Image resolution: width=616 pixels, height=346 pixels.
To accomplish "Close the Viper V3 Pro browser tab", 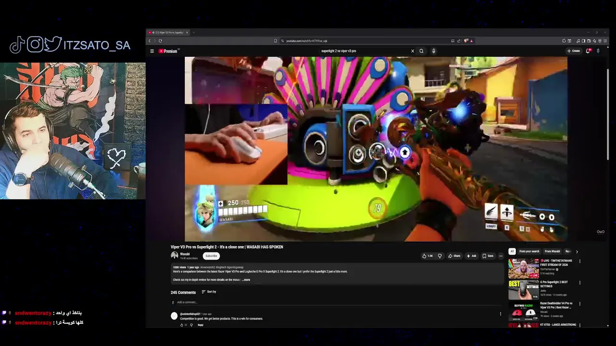I will pyautogui.click(x=187, y=33).
